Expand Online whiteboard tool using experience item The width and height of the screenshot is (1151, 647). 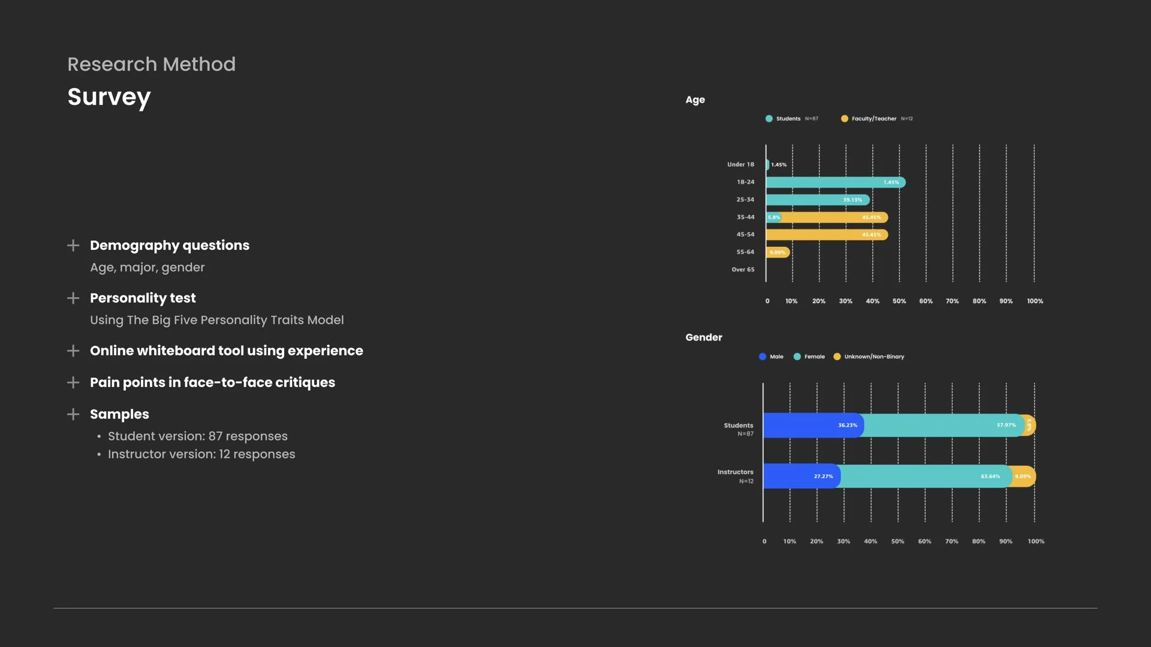pyautogui.click(x=73, y=351)
